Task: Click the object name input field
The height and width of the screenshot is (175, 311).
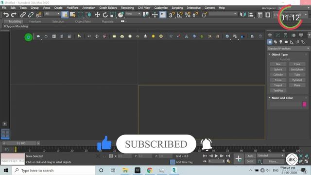Action: tap(285, 104)
